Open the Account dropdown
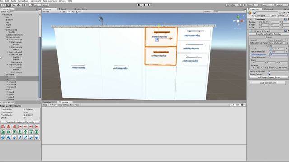The width and height of the screenshot is (289, 162). 252,5
